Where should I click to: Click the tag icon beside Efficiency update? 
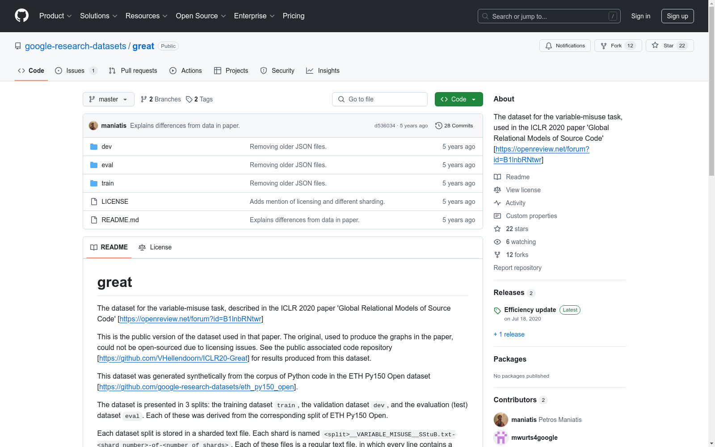497,311
